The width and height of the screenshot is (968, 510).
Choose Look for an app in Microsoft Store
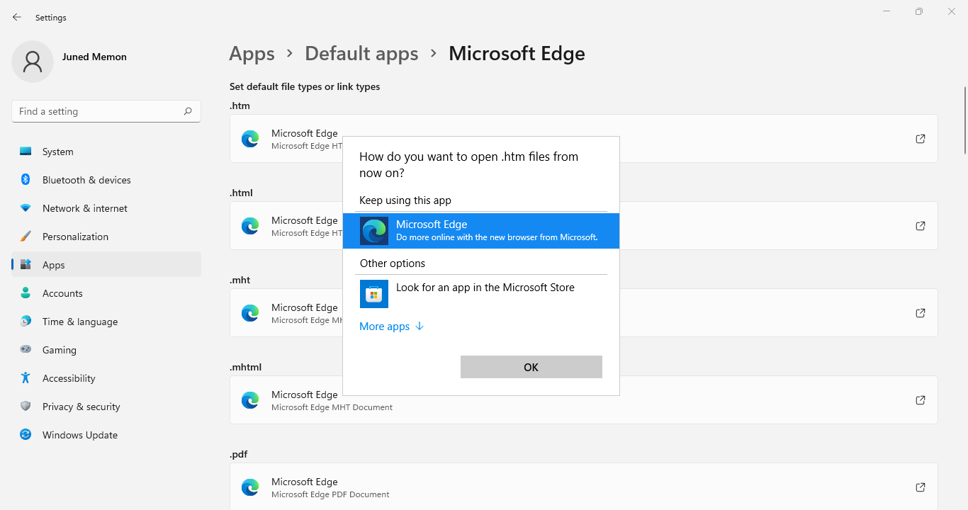481,294
